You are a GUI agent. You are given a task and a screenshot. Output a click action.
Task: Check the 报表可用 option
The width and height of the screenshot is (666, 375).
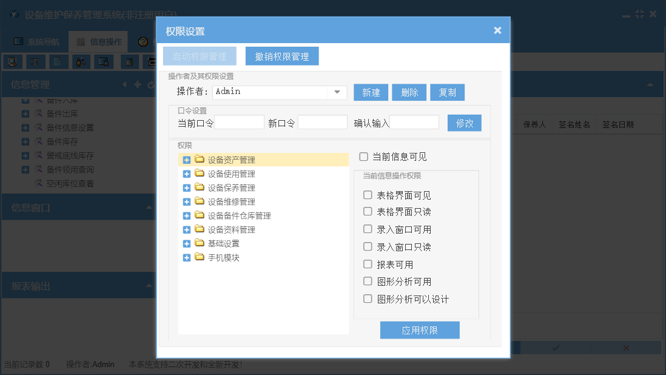[368, 265]
